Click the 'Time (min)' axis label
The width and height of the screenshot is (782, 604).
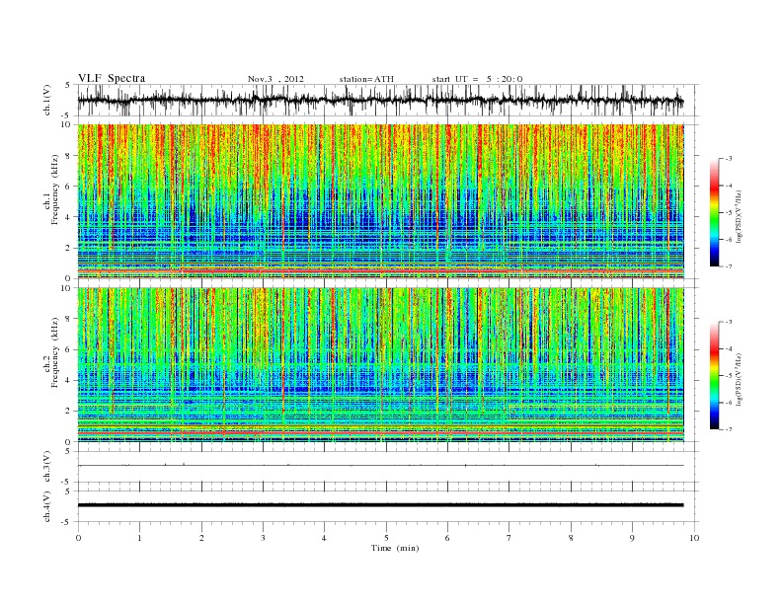pos(395,548)
